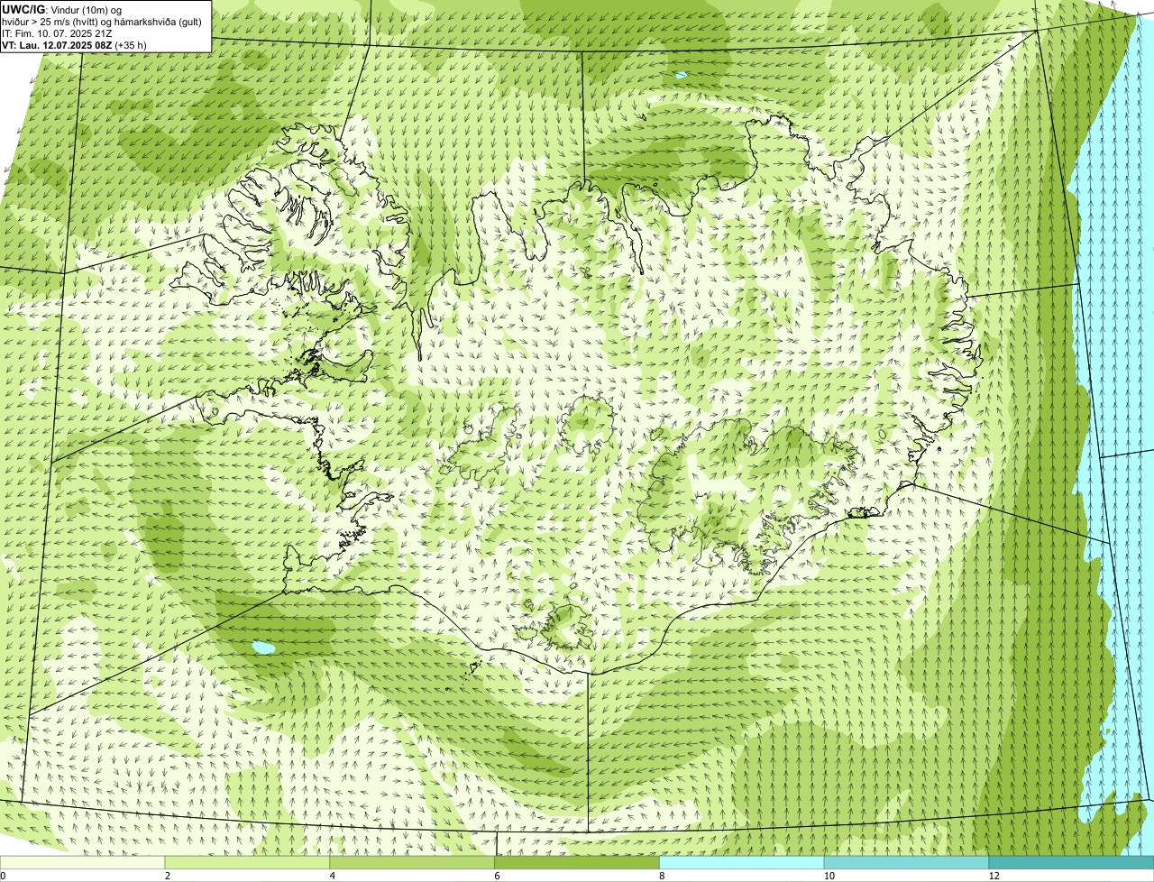The height and width of the screenshot is (882, 1154).
Task: Click the '0' tick label on the scale
Action: 3,876
